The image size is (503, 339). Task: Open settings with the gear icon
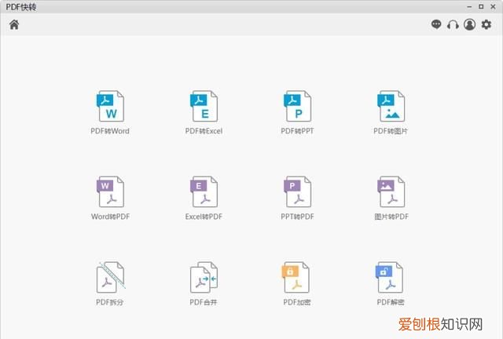[486, 24]
